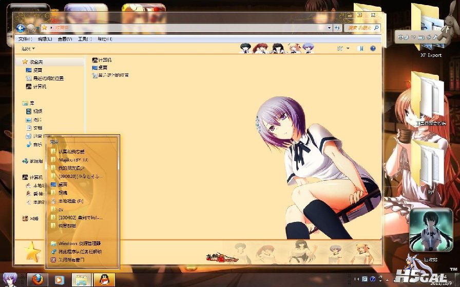Click the search box in Explorer

[362, 28]
